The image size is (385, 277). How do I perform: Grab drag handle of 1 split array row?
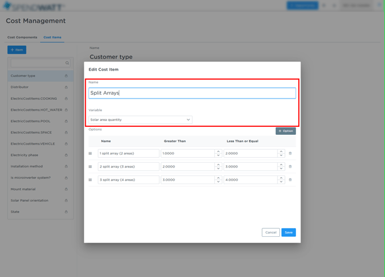pyautogui.click(x=90, y=153)
